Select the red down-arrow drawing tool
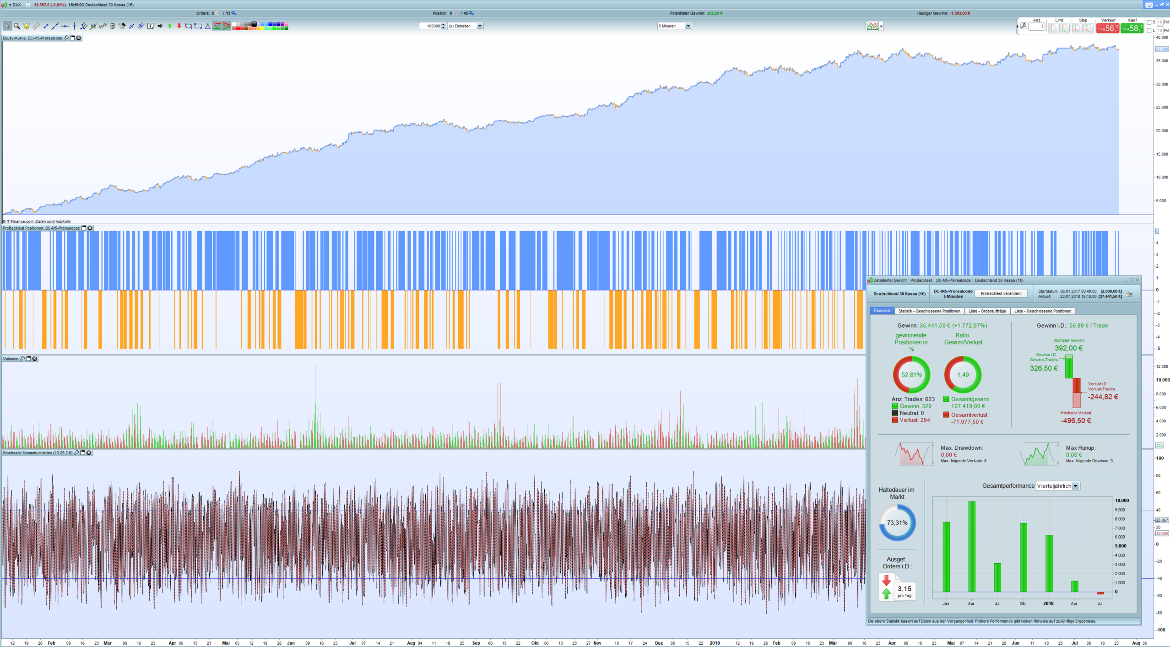Viewport: 1170px width, 647px height. tap(179, 26)
